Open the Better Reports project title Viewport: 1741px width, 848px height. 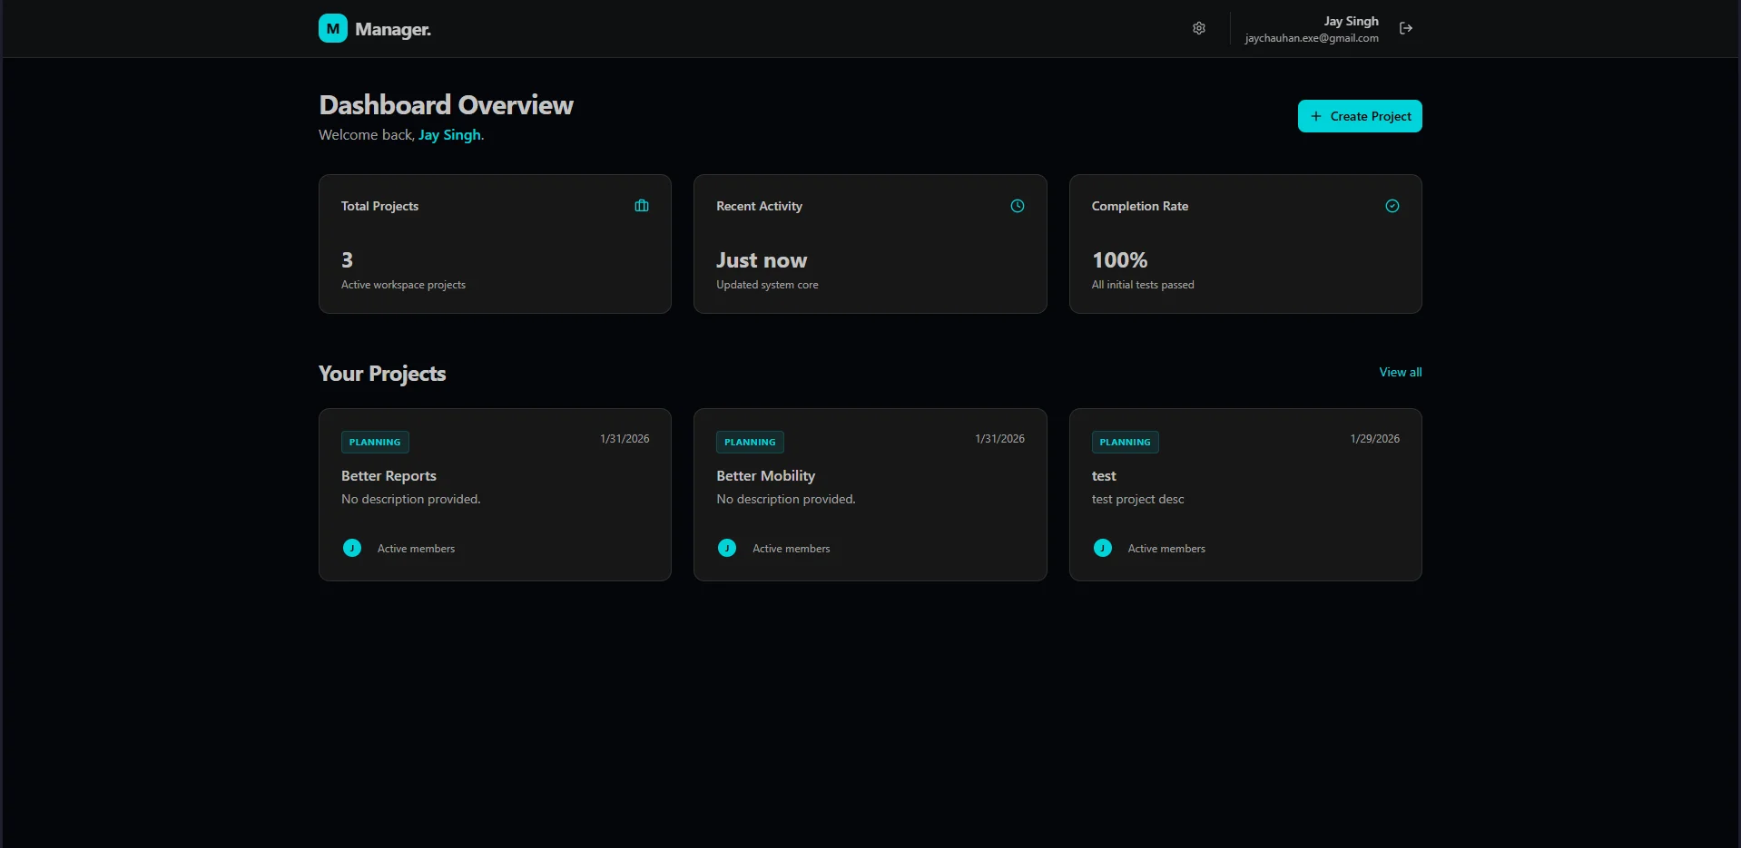coord(389,475)
